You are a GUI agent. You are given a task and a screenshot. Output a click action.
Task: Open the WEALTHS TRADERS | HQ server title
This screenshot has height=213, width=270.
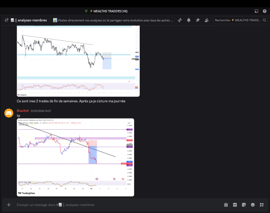pyautogui.click(x=110, y=11)
